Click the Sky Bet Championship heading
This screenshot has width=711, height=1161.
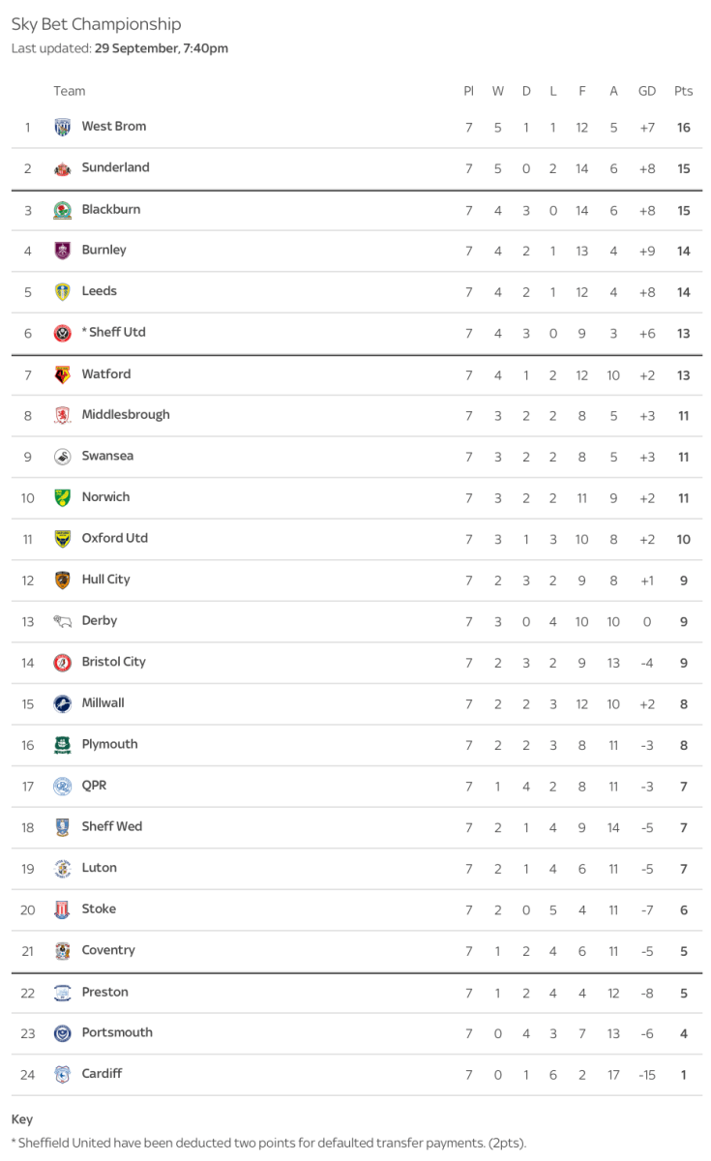pyautogui.click(x=96, y=24)
